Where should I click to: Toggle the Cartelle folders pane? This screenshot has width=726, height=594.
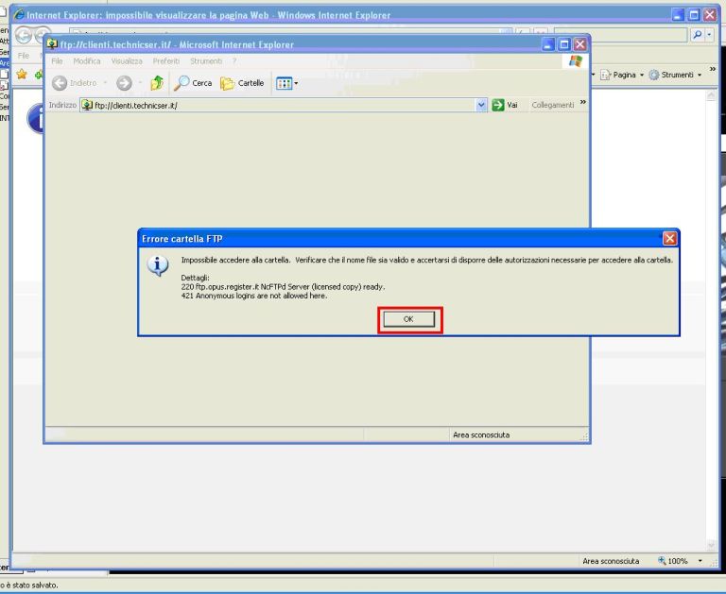click(x=242, y=83)
